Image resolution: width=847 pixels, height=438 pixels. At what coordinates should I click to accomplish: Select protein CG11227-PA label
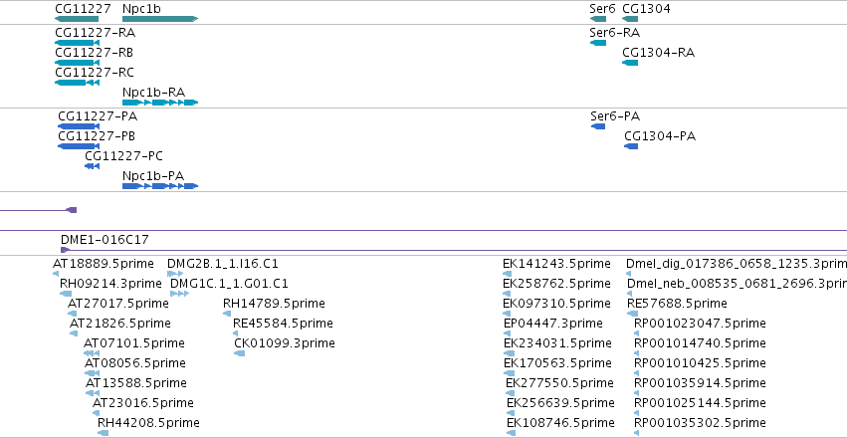point(98,116)
